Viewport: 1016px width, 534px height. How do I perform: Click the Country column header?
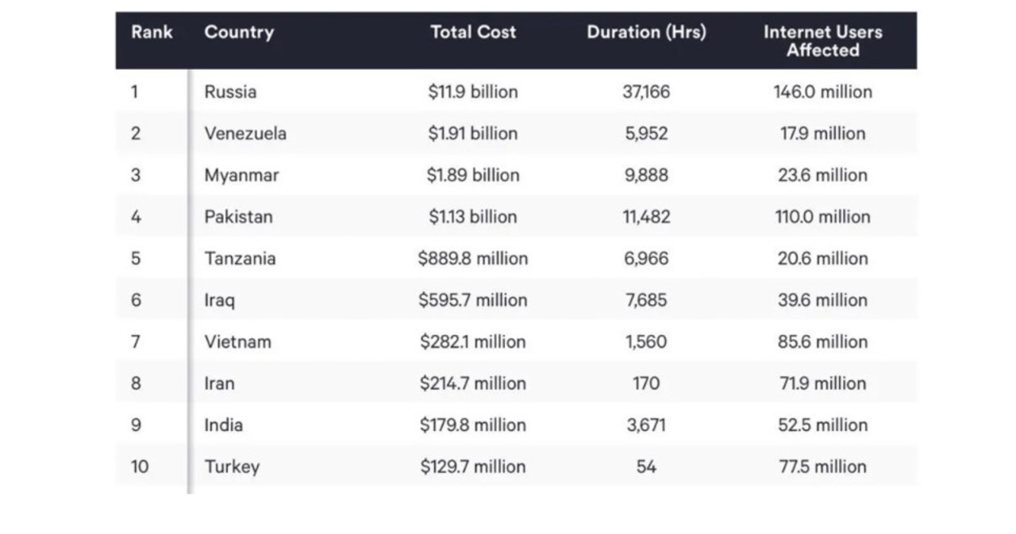(x=239, y=33)
